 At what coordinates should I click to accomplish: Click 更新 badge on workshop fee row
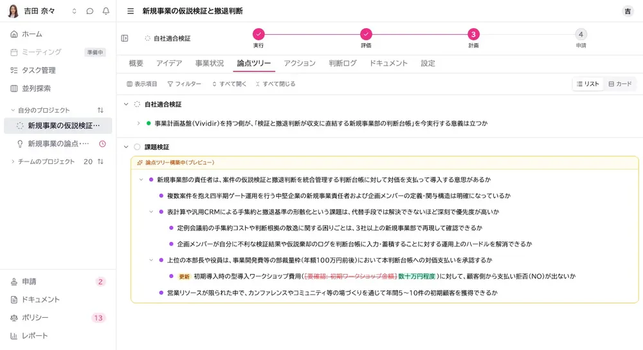(184, 277)
